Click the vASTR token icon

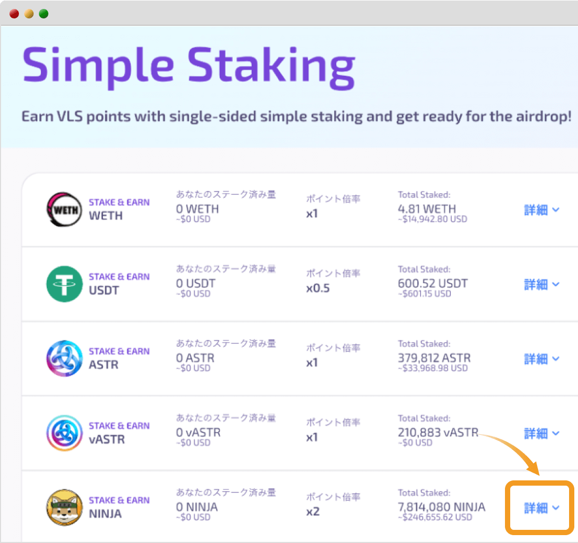(x=65, y=433)
